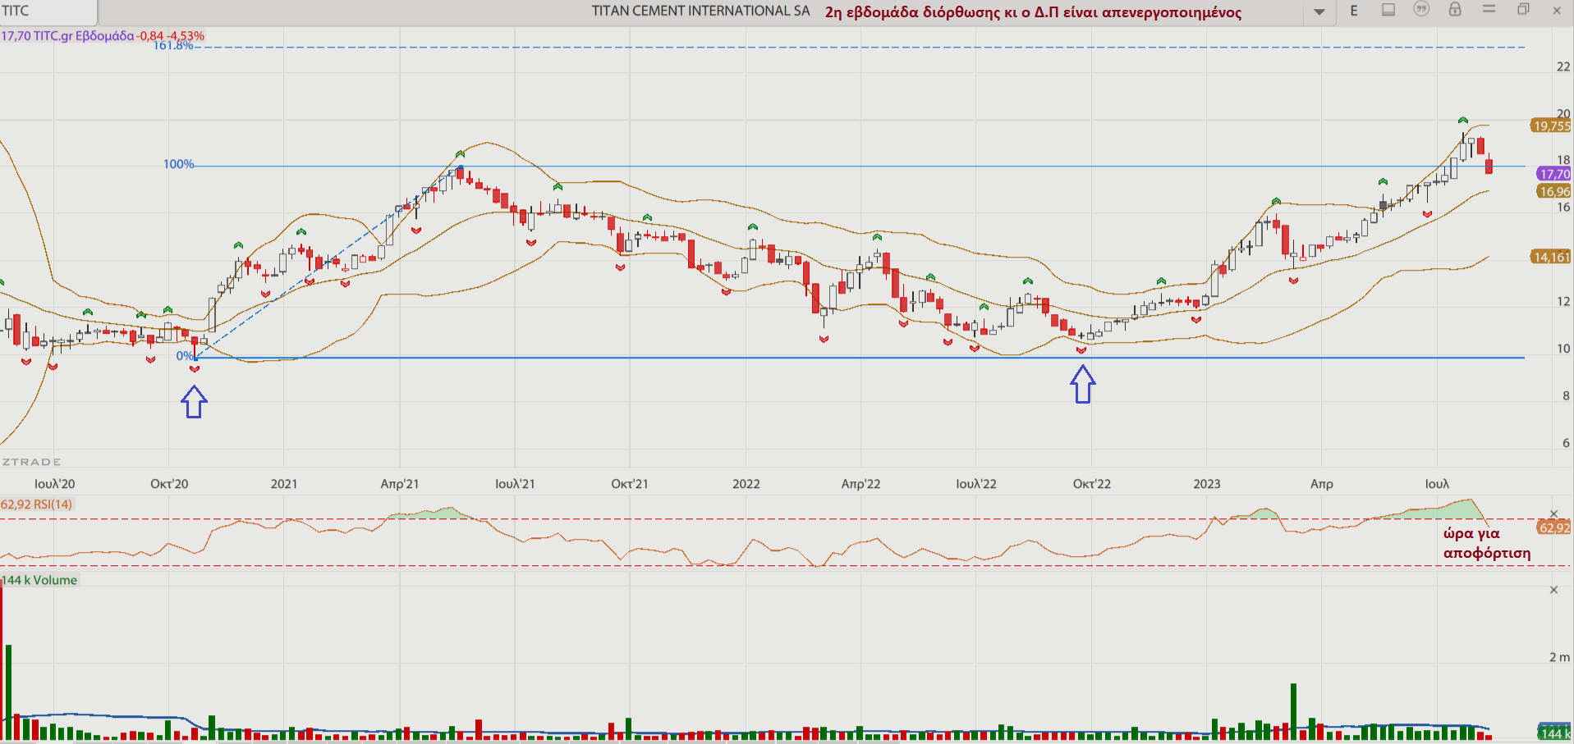Select the 144 k Volume indicator label

pyautogui.click(x=39, y=580)
